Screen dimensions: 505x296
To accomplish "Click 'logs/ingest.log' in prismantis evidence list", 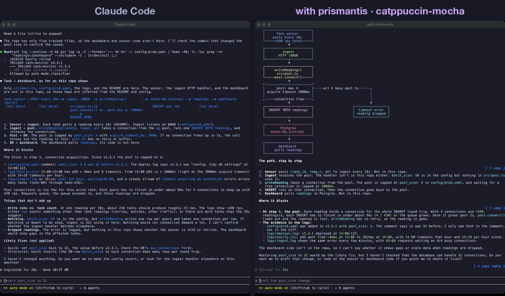I will tap(282, 241).
